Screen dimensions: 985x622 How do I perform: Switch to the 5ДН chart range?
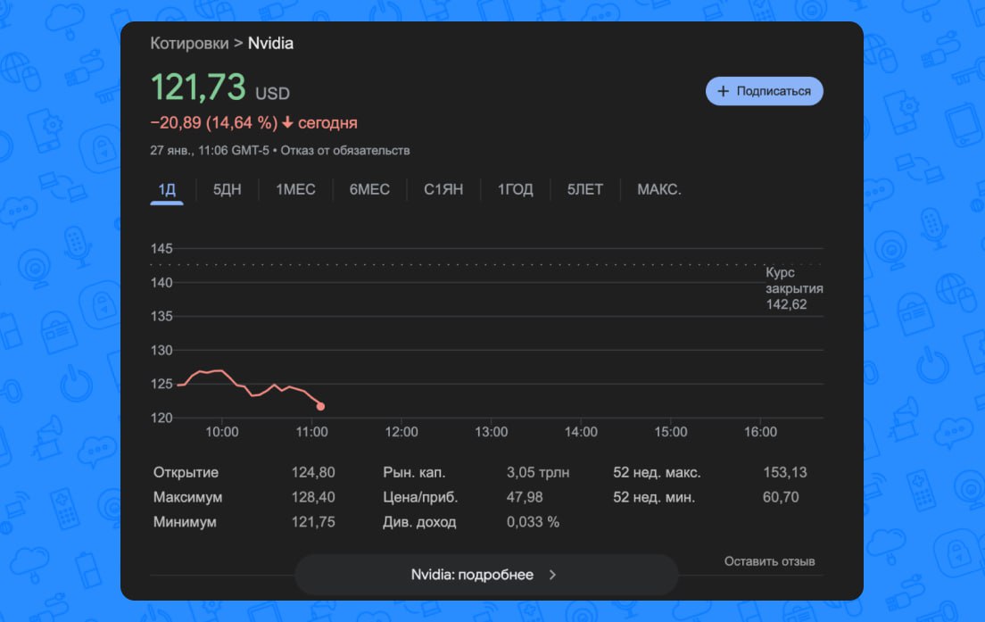[227, 189]
